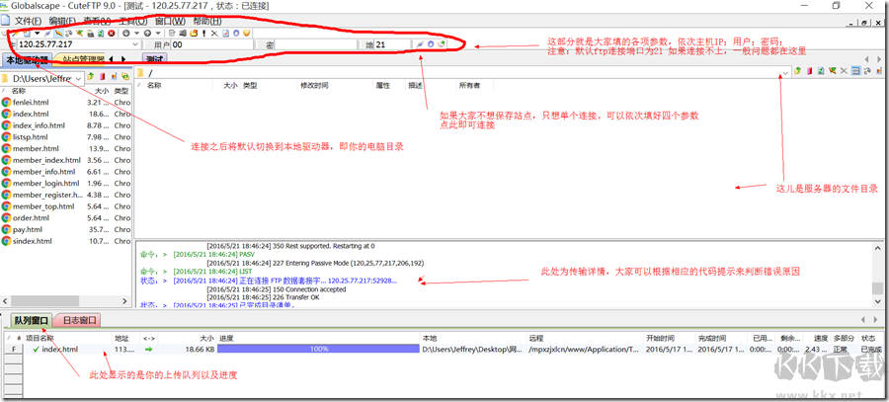Click the exclamation mark icon in toolbar

(204, 33)
